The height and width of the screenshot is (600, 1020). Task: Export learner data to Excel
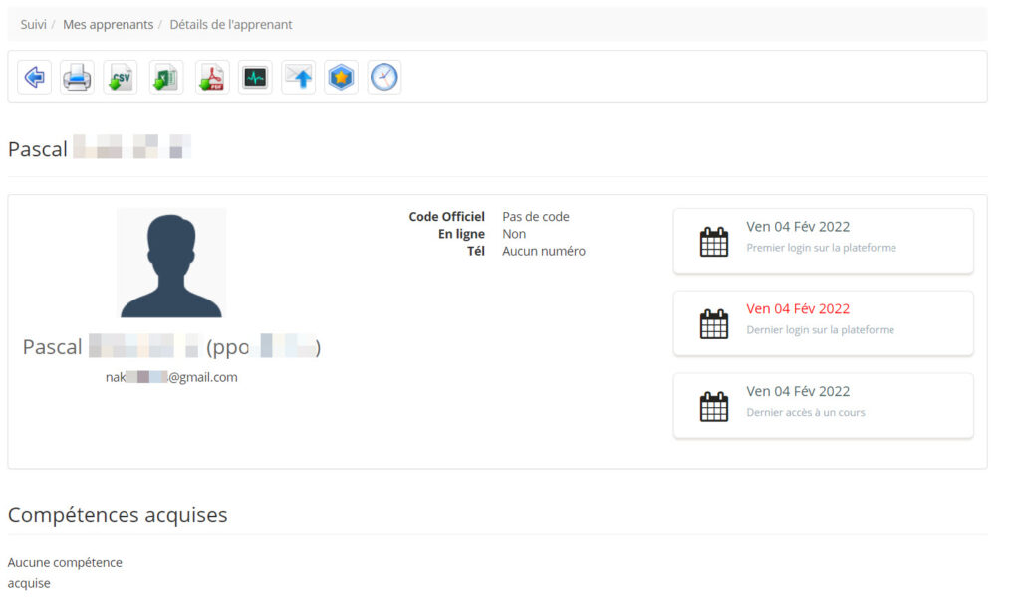pyautogui.click(x=166, y=78)
